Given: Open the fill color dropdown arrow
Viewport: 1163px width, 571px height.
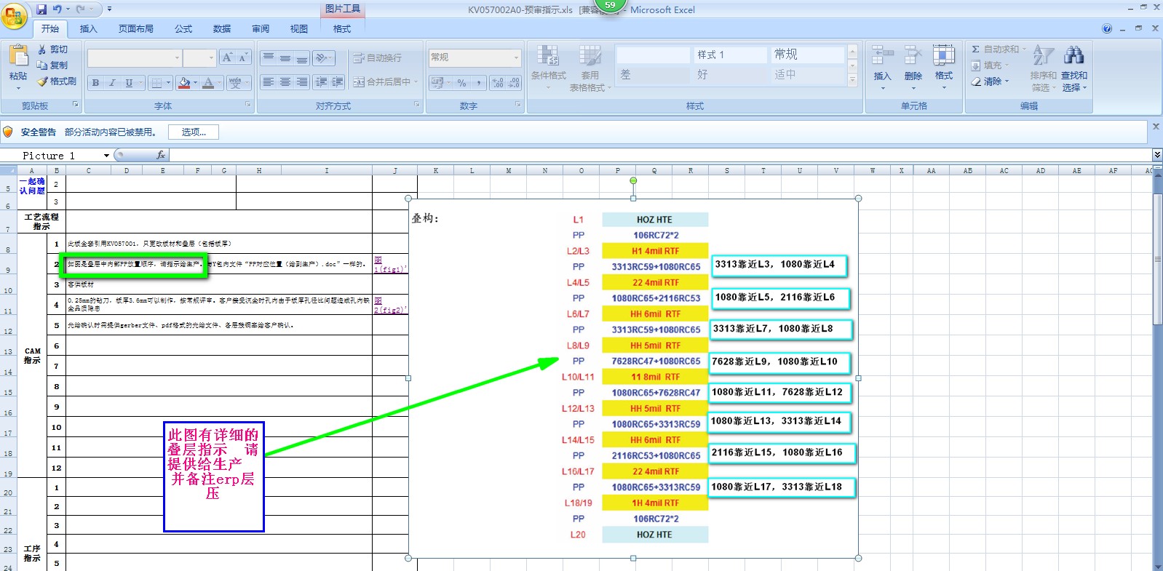Looking at the screenshot, I should [195, 83].
